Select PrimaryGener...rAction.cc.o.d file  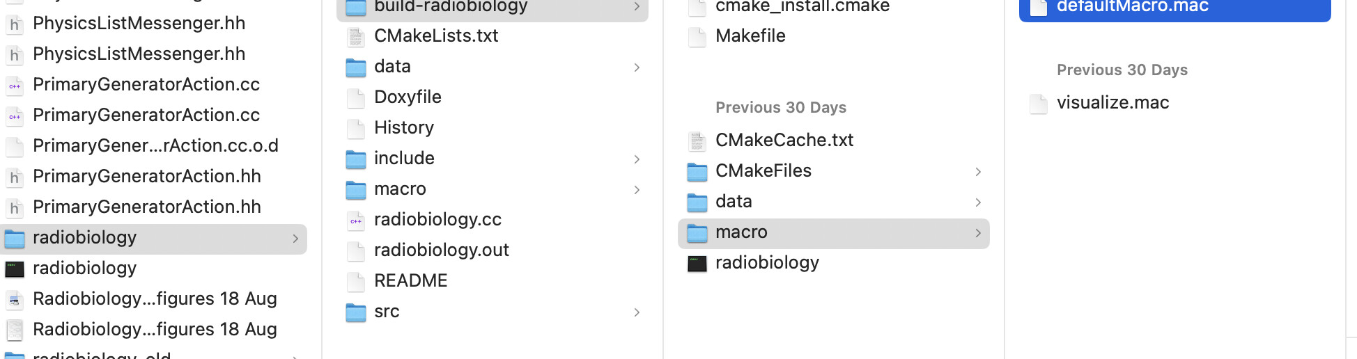click(155, 145)
